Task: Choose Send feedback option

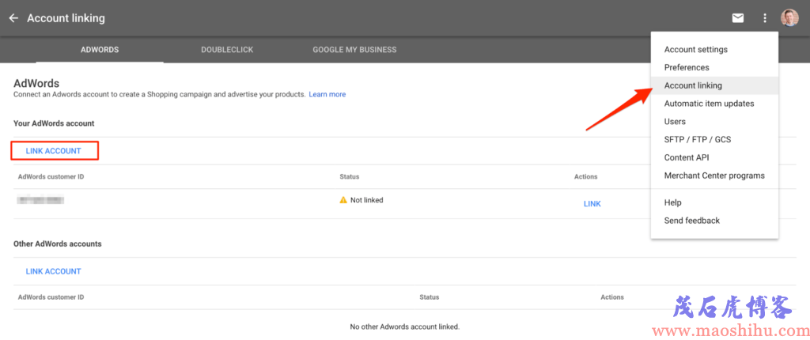Action: [x=714, y=221]
